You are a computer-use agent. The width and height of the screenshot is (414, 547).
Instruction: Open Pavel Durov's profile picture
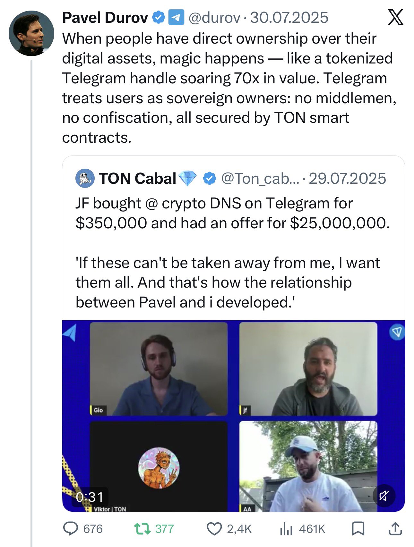pos(31,33)
